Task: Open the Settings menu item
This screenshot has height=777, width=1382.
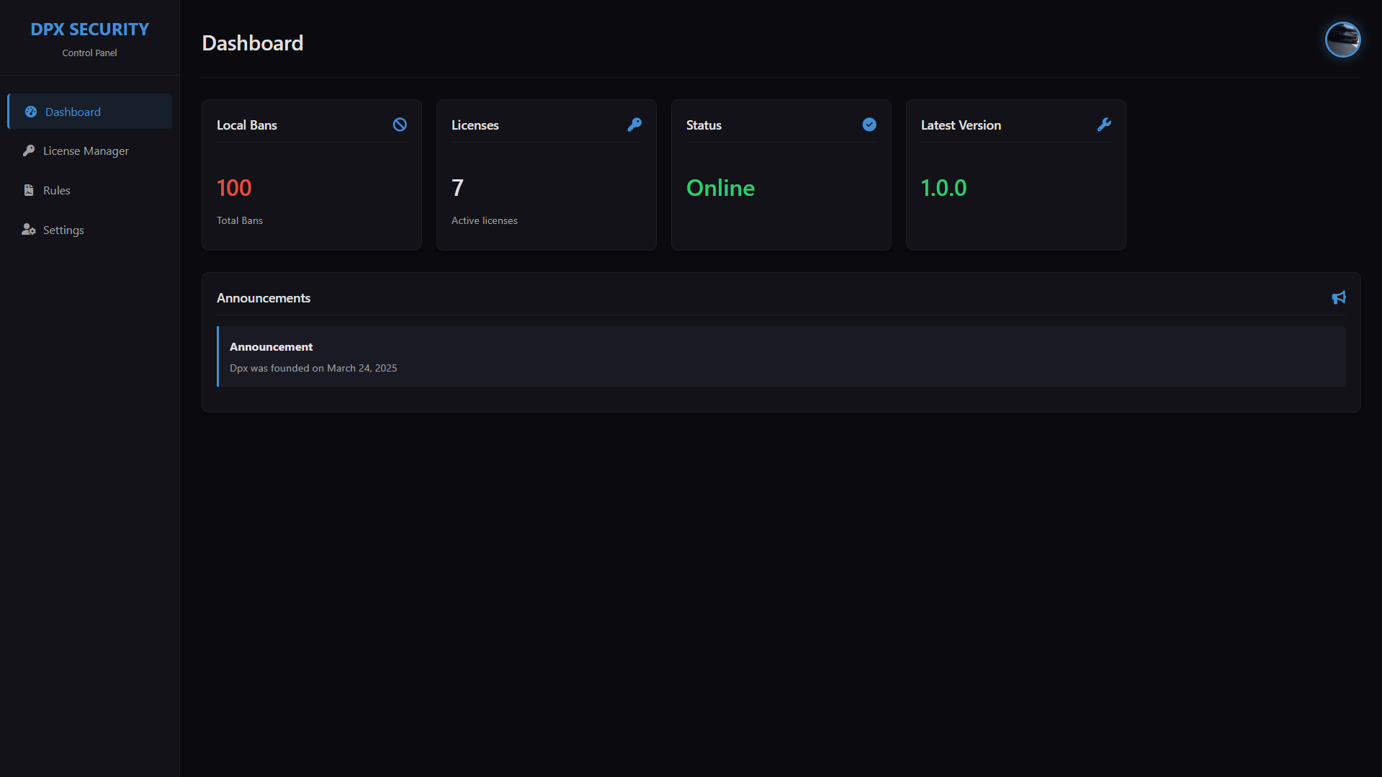Action: tap(63, 230)
